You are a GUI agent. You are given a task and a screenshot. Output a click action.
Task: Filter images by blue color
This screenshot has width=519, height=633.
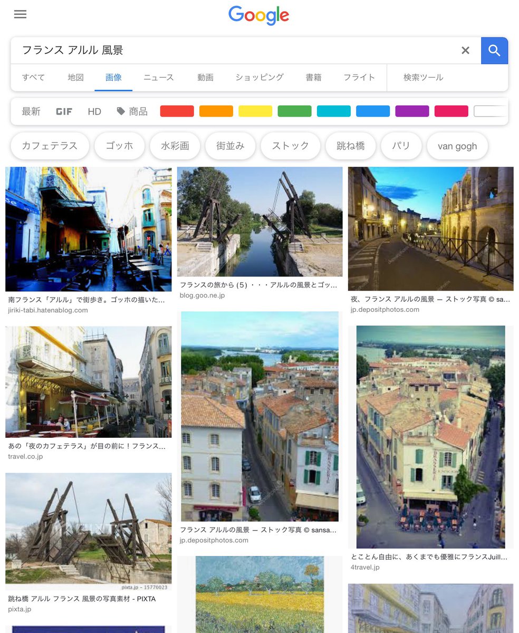click(x=373, y=111)
